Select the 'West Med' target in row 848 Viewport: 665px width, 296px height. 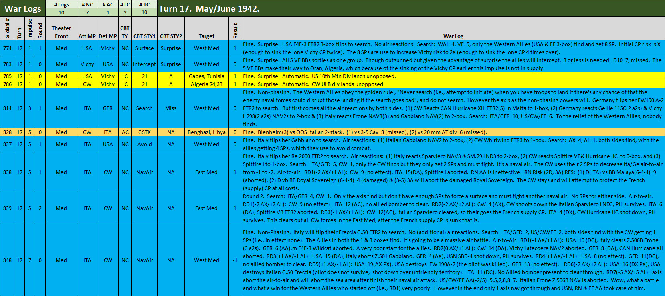206,260
